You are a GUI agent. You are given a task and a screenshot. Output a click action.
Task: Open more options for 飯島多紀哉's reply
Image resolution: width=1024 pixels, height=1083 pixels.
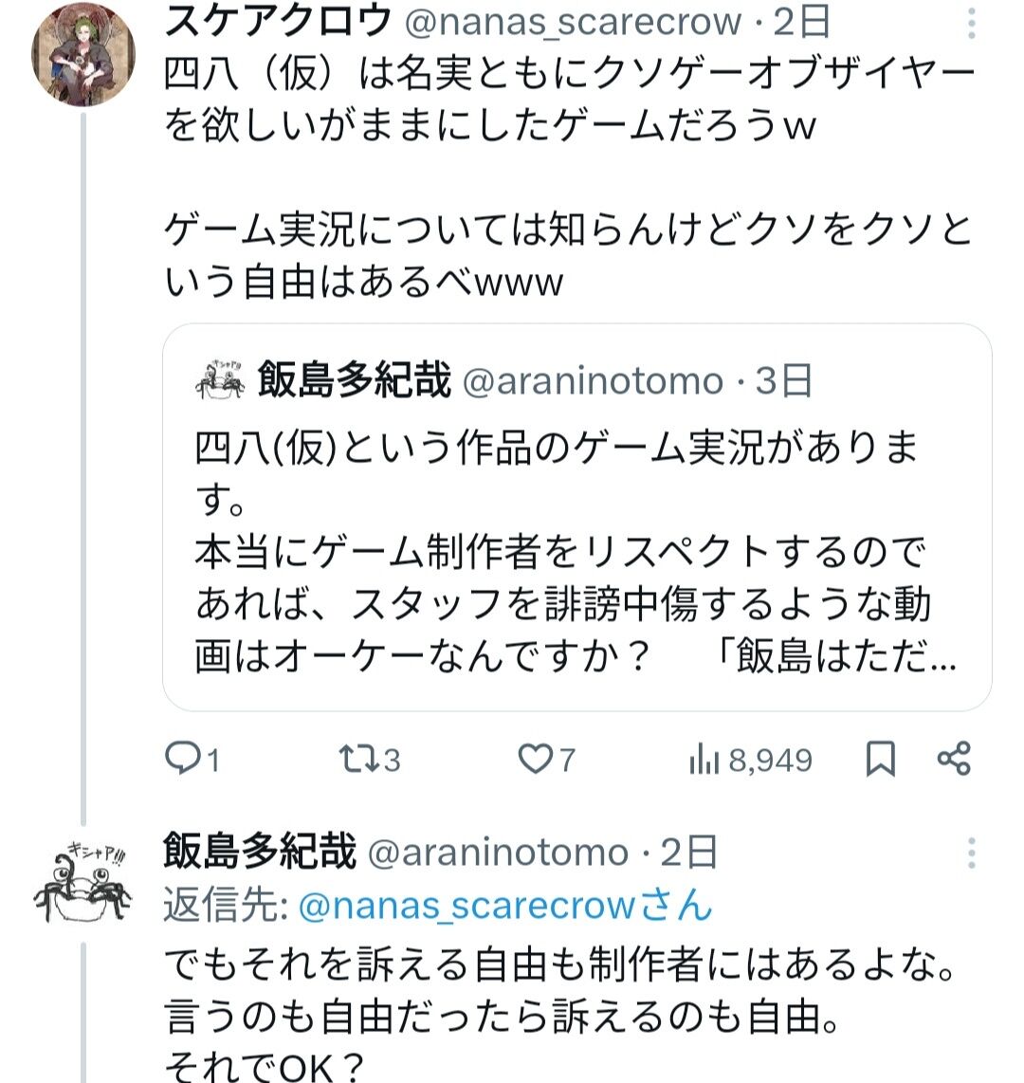(x=972, y=854)
